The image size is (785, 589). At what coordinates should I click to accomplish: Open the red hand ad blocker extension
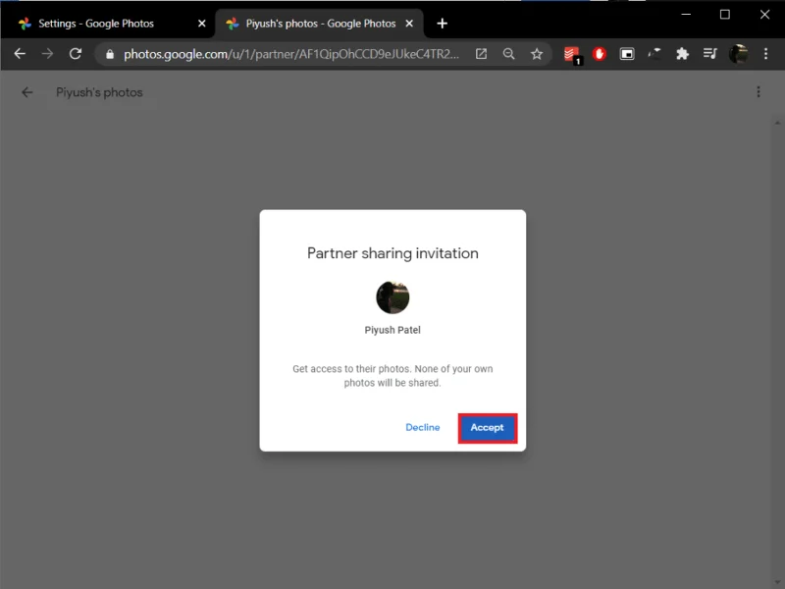click(x=600, y=54)
